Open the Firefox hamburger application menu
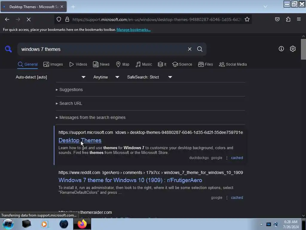The height and width of the screenshot is (230, 306). coord(299,19)
